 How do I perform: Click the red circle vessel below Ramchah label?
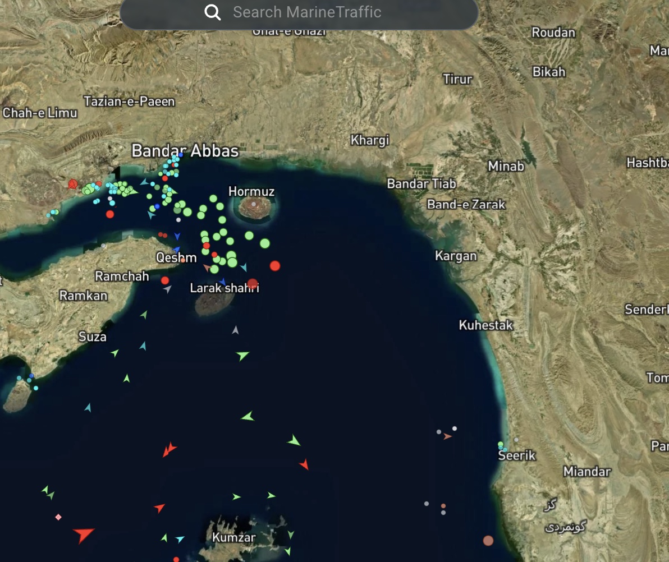[165, 280]
